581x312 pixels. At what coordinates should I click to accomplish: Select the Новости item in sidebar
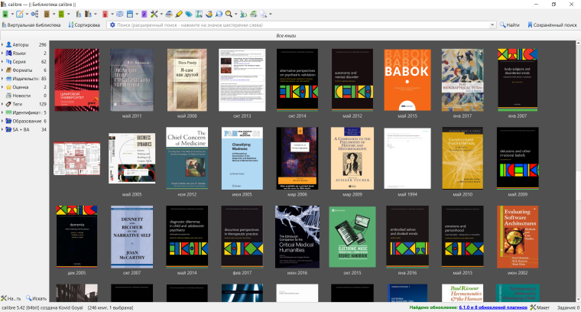tap(21, 95)
